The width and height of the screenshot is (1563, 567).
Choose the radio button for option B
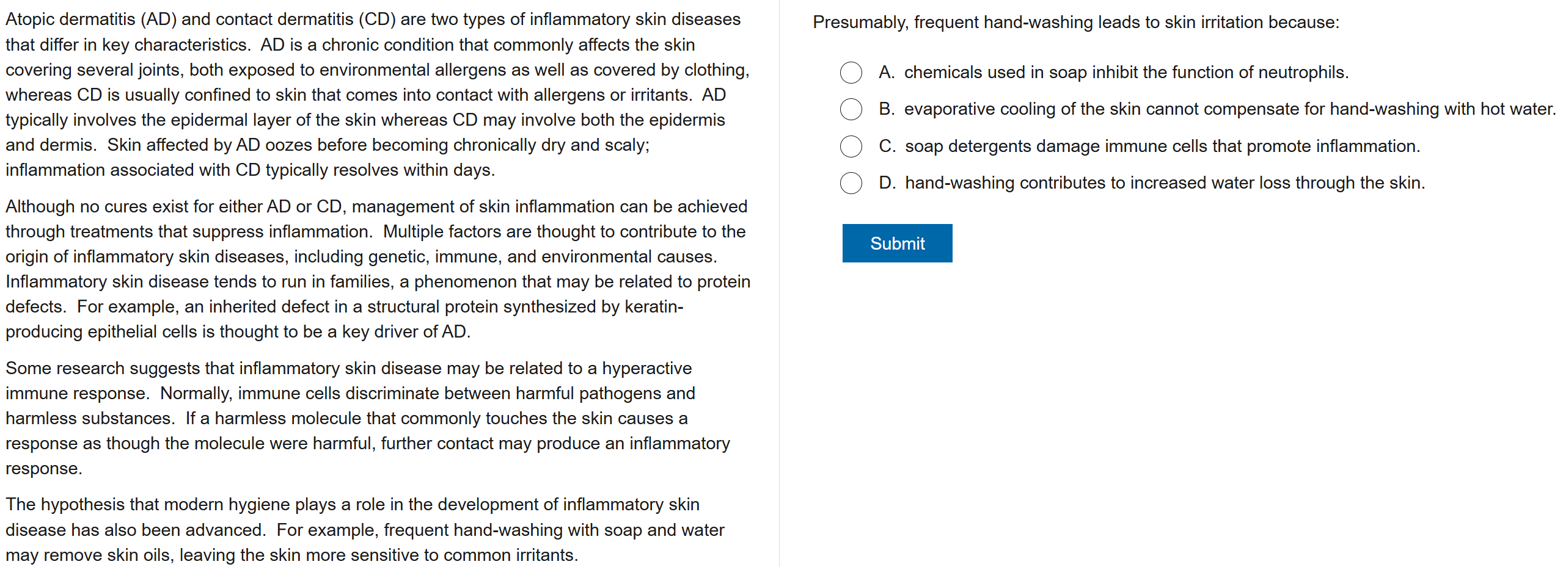pos(851,109)
